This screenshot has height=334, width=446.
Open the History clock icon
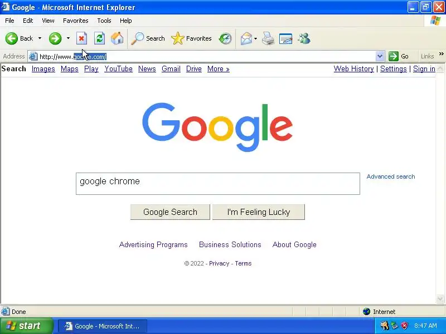pos(225,38)
